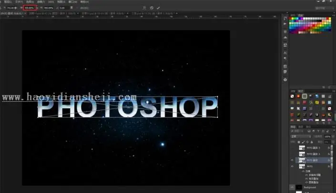
Task: Lock transparent pixels in Layers panel
Action: pos(299,142)
